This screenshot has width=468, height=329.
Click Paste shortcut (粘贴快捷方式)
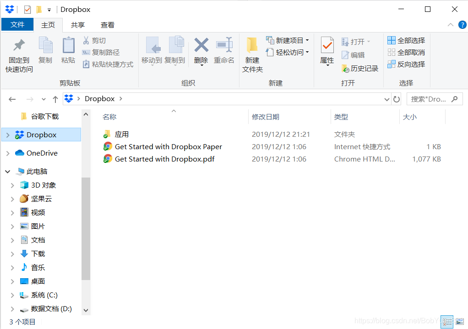(x=108, y=65)
